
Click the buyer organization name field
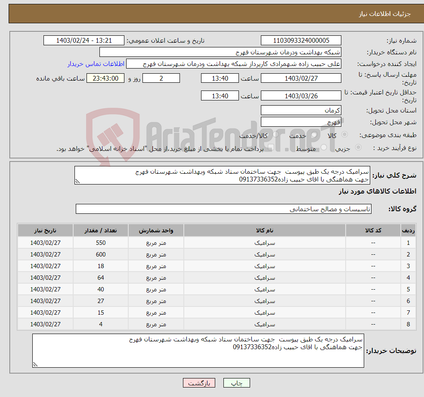220,52
